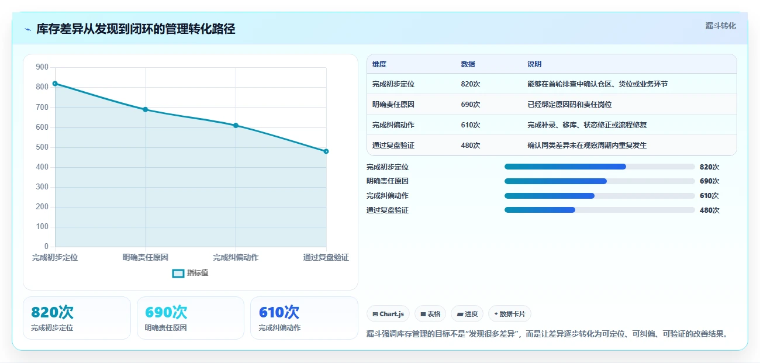Click the 说明 table column header

pos(534,64)
